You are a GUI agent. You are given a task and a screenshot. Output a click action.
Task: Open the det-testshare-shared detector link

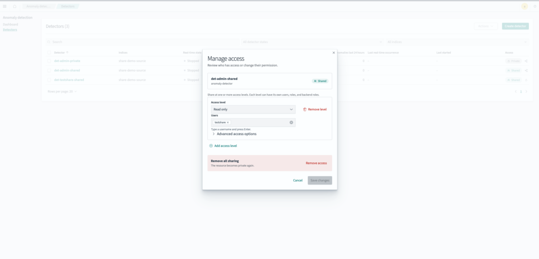coord(69,80)
